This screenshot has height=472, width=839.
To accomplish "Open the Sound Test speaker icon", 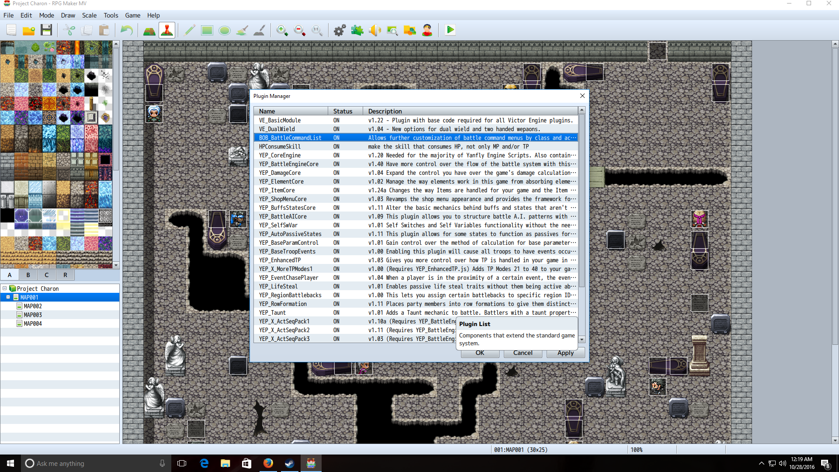I will [x=375, y=30].
